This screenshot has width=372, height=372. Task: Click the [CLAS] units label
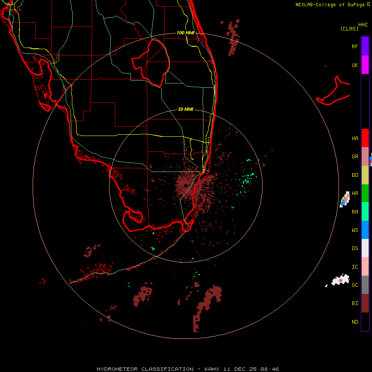point(349,29)
